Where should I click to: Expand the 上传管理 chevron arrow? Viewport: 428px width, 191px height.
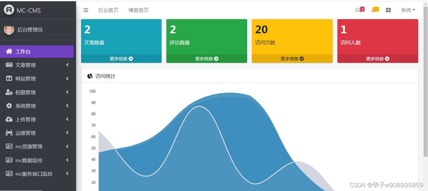click(67, 119)
